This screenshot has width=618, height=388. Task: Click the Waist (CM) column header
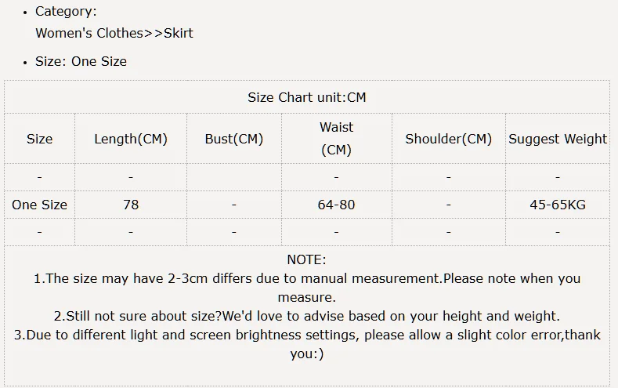pos(336,138)
